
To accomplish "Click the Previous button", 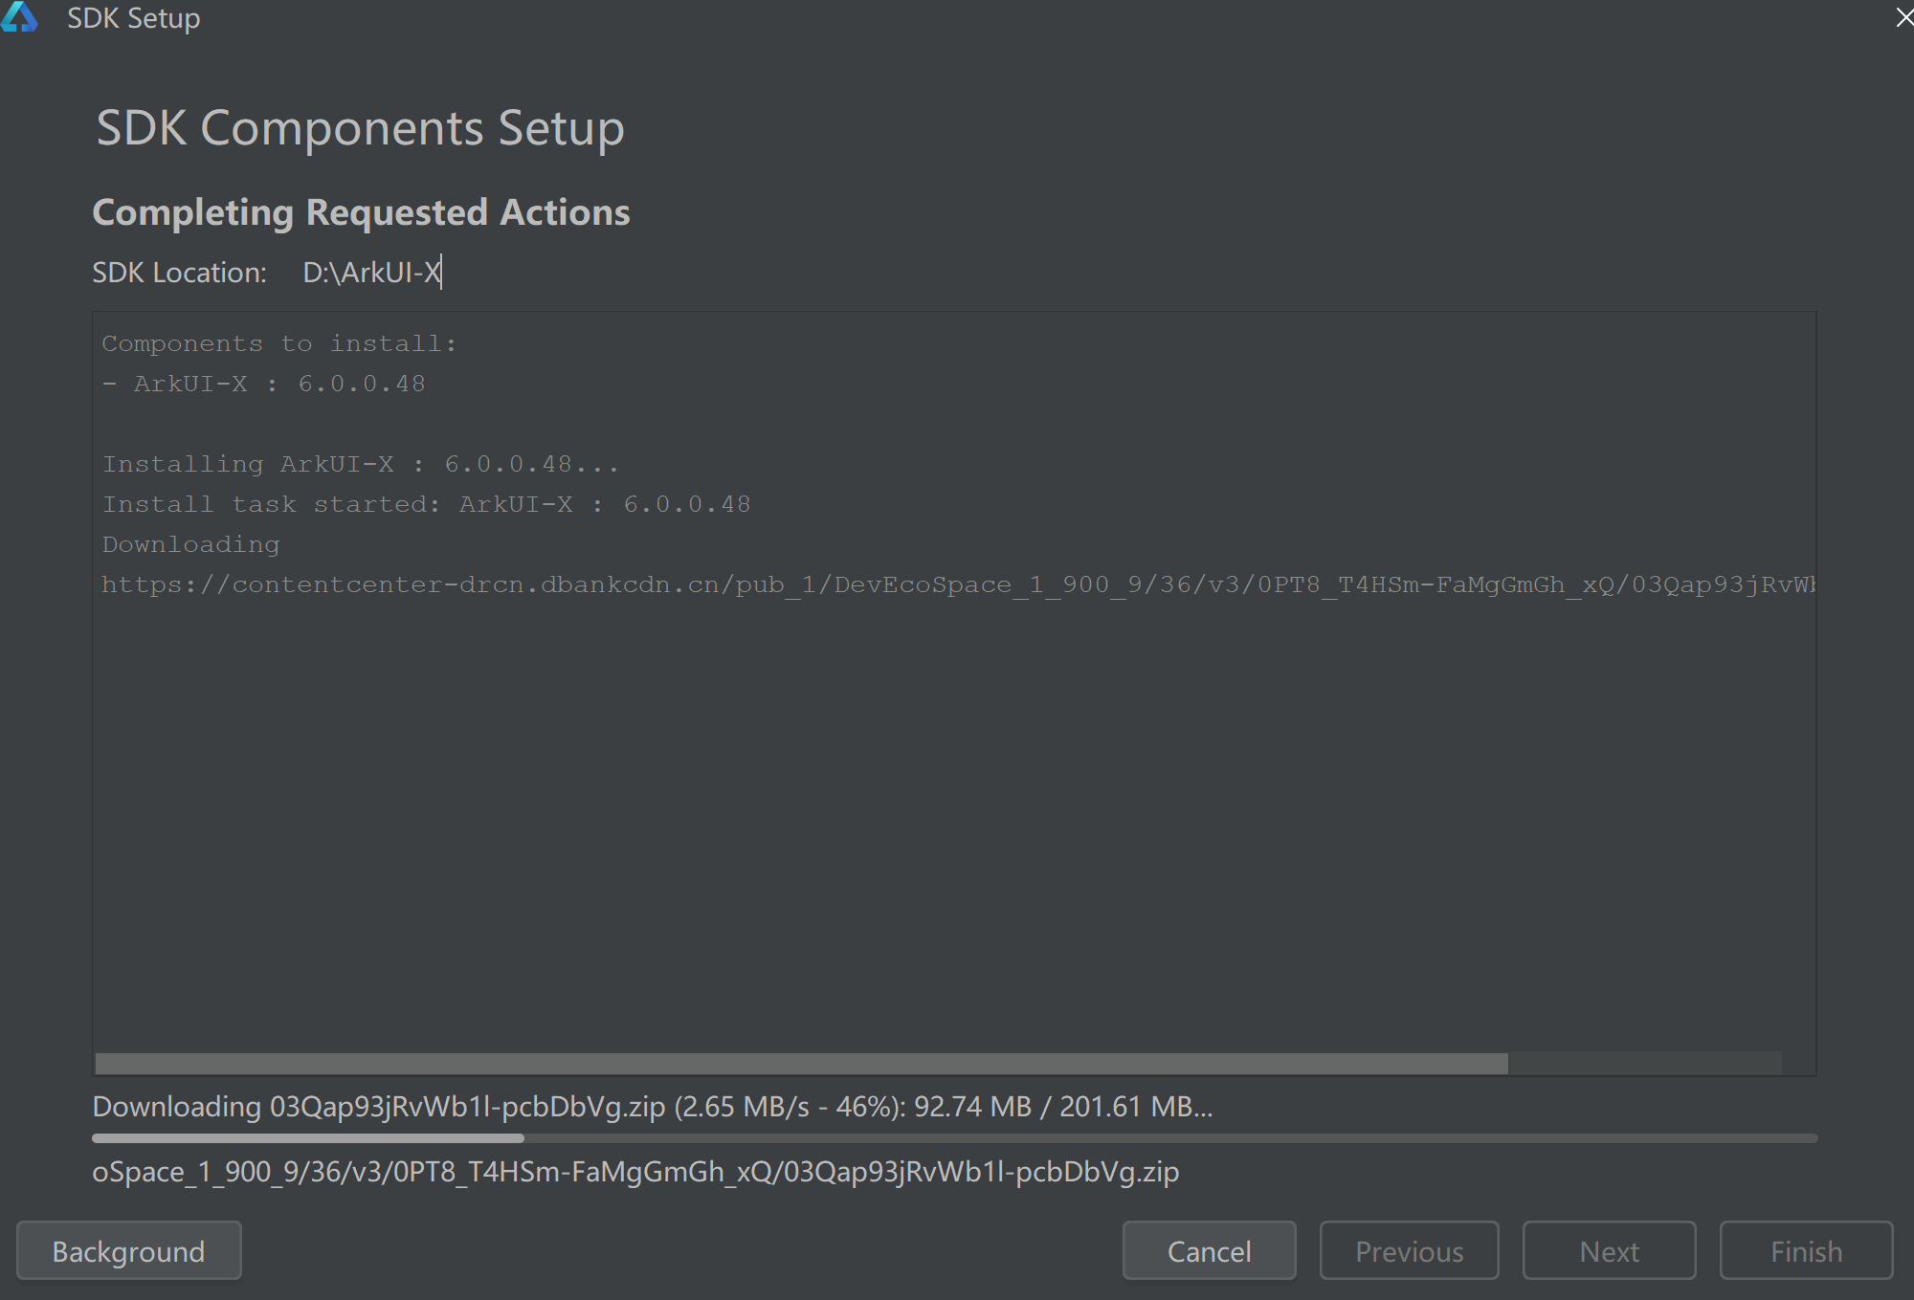I will click(x=1409, y=1250).
